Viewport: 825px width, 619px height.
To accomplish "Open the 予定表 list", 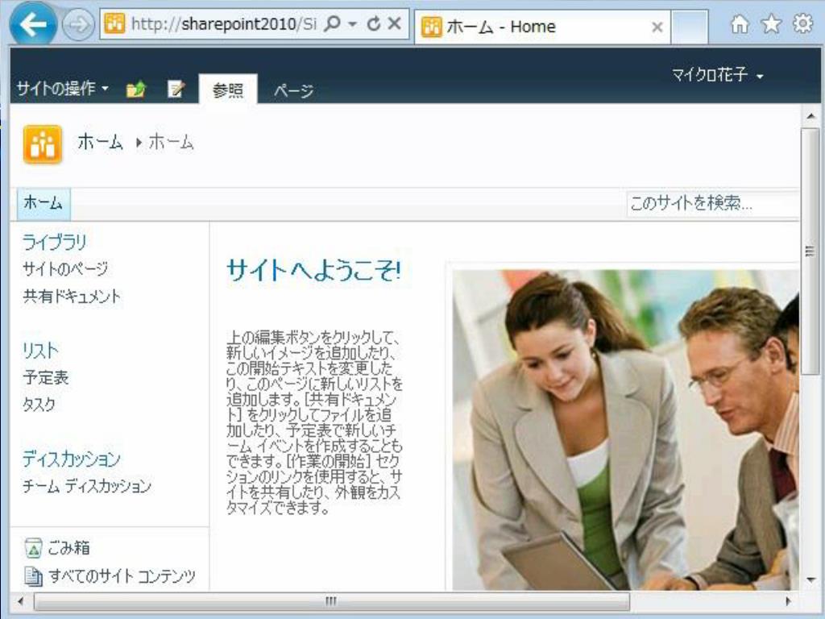I will point(45,377).
